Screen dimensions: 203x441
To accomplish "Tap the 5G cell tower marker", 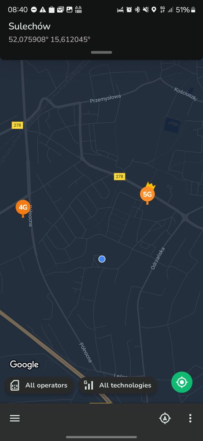I will point(147,194).
